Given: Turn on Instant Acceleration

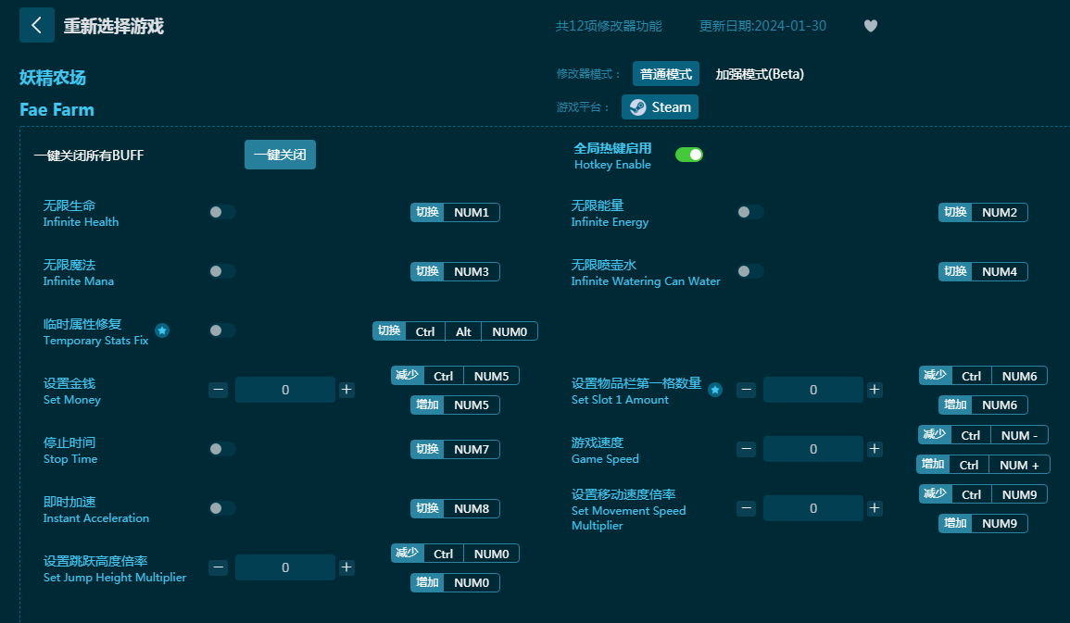Looking at the screenshot, I should 222,508.
